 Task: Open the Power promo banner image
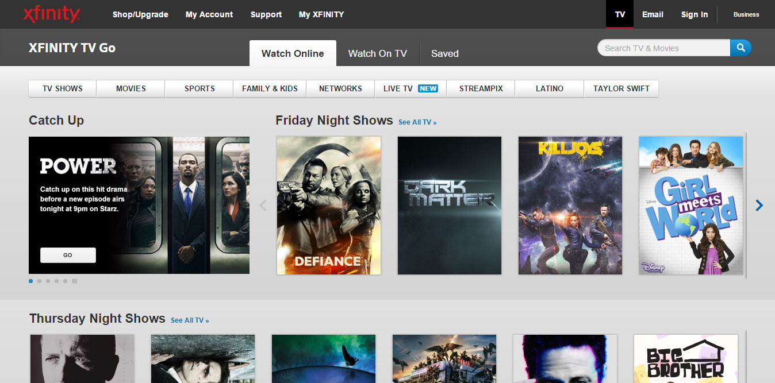139,205
